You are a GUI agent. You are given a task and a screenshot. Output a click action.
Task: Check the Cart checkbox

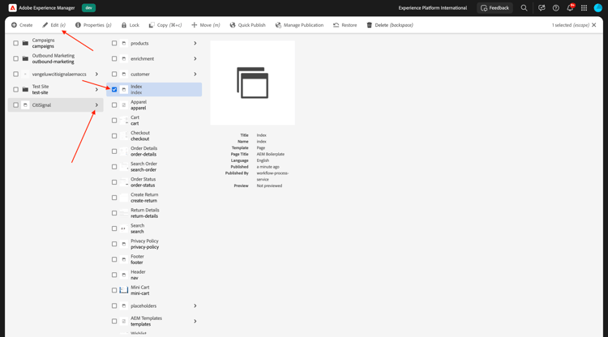[x=114, y=121]
